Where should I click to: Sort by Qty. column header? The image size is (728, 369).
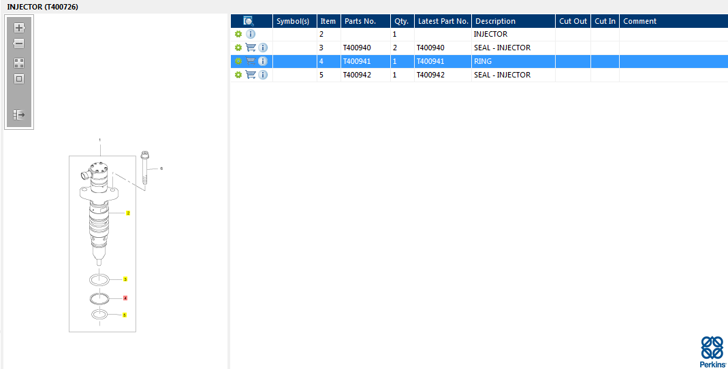tap(402, 21)
